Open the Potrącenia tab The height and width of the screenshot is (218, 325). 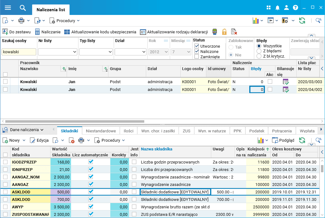282,131
